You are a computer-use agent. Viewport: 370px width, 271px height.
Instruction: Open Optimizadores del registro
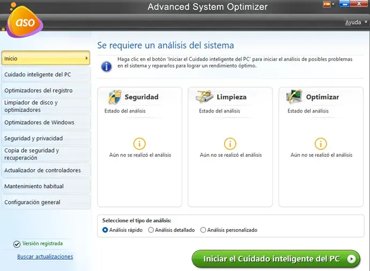46,91
